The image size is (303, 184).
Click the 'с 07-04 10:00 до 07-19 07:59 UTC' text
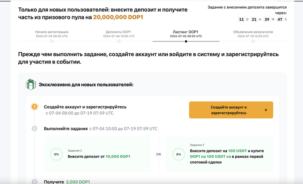(123, 129)
